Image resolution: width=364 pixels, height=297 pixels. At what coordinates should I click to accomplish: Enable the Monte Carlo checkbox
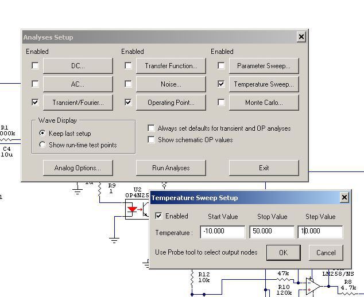pos(221,102)
